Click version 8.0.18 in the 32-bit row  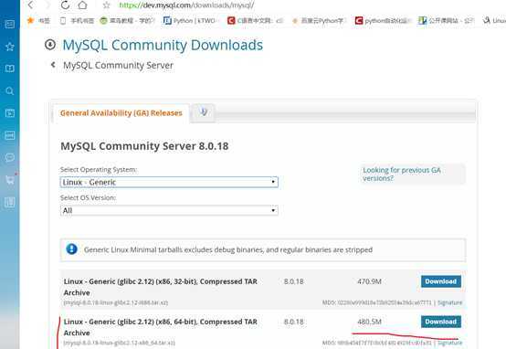pyautogui.click(x=294, y=281)
